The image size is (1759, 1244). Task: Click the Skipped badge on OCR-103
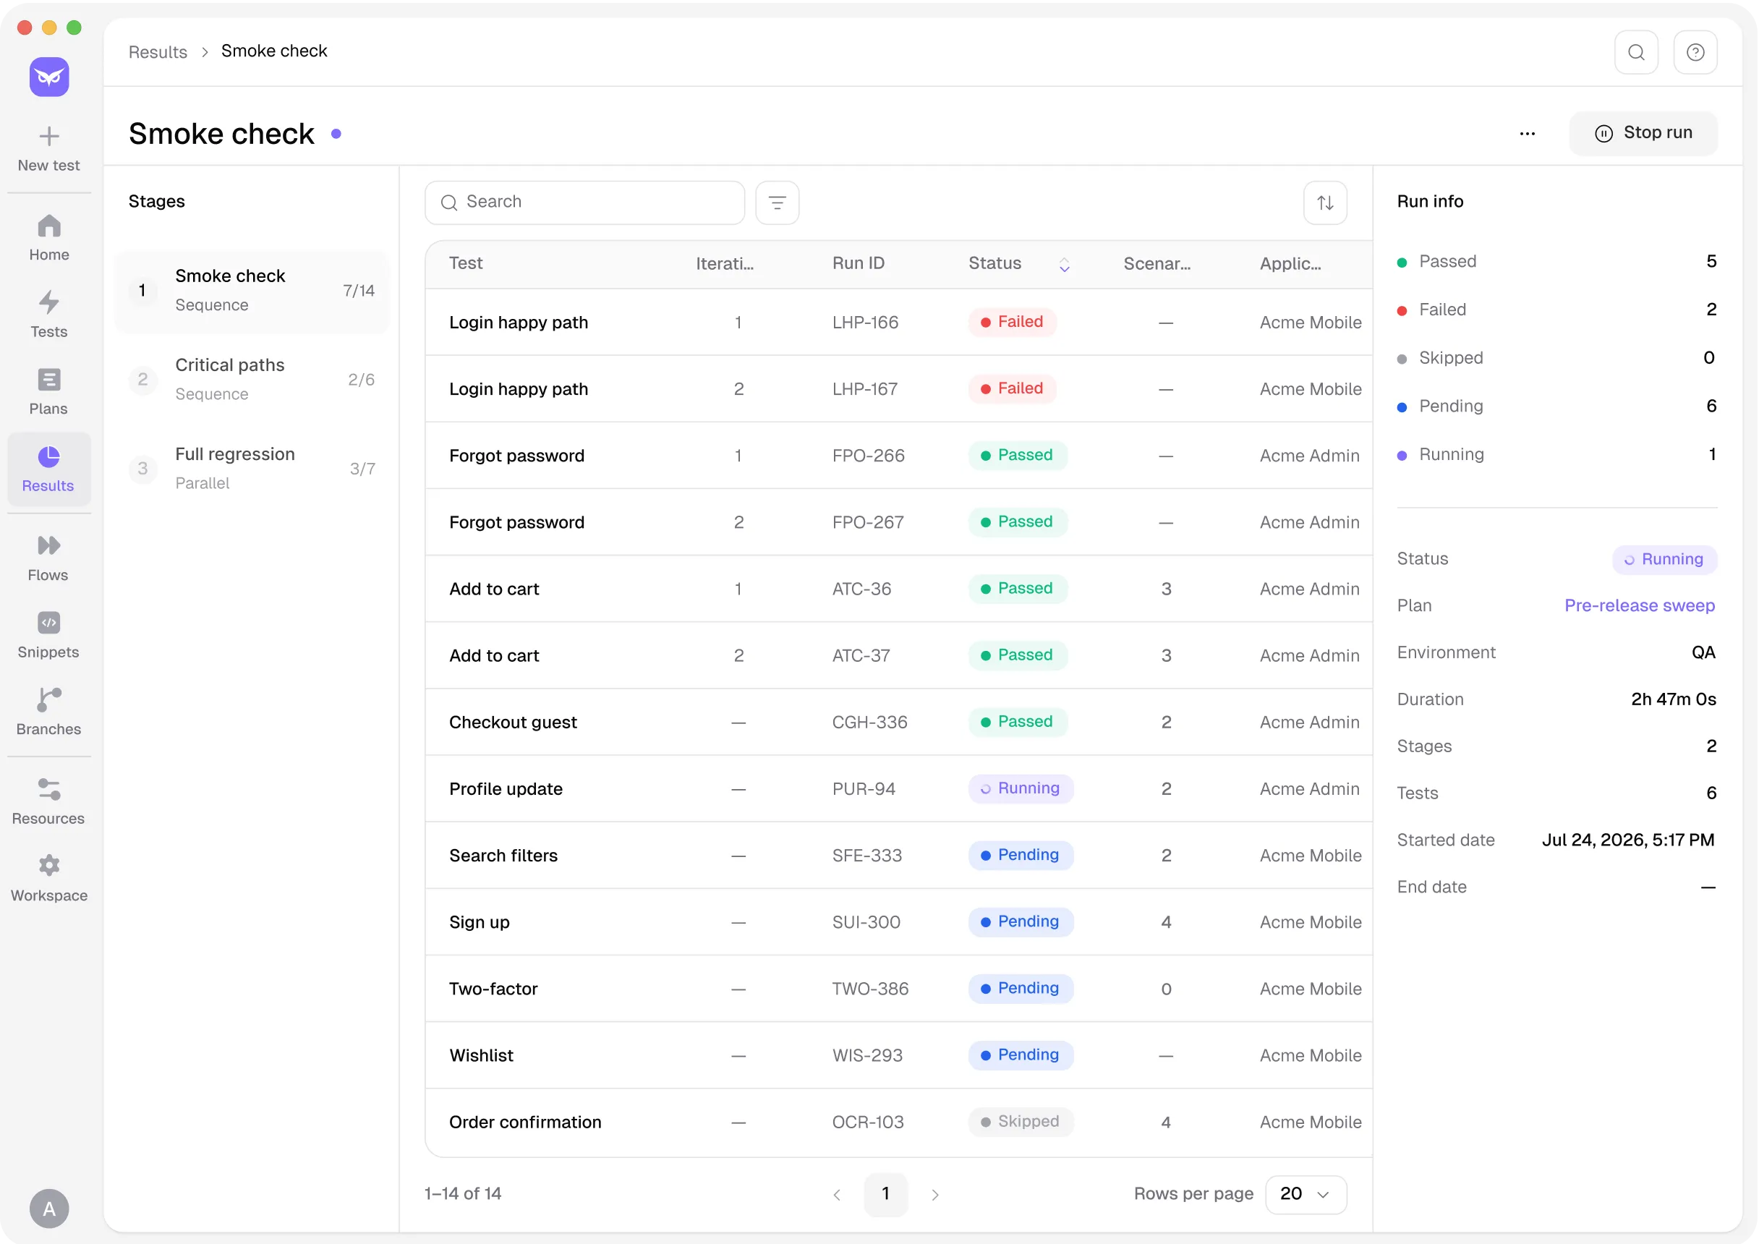coord(1021,1122)
